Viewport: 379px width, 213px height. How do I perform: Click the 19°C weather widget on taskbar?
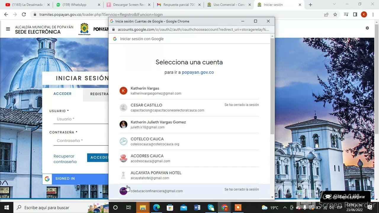pyautogui.click(x=270, y=208)
